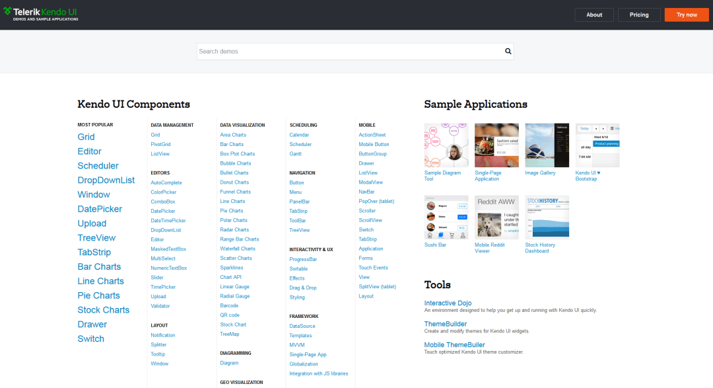Open the Interactive Dojo tool link
The width and height of the screenshot is (713, 388).
click(x=448, y=303)
